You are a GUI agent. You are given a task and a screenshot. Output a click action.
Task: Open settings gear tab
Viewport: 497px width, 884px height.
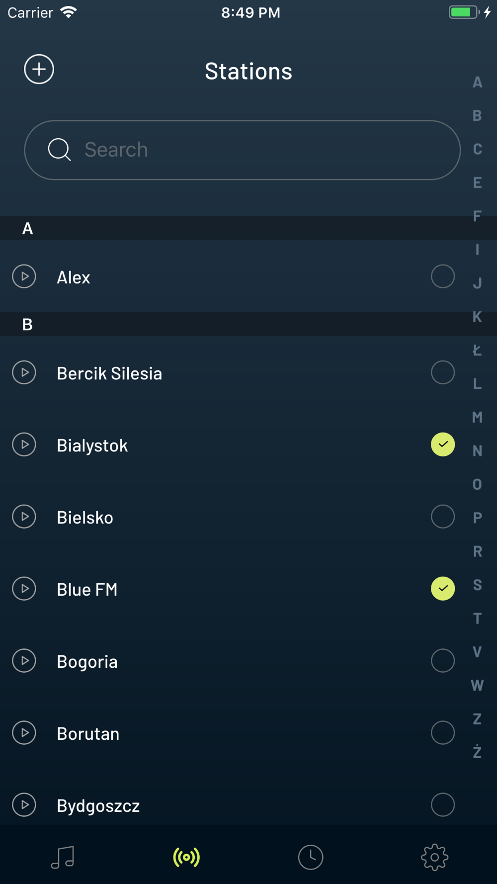click(435, 857)
